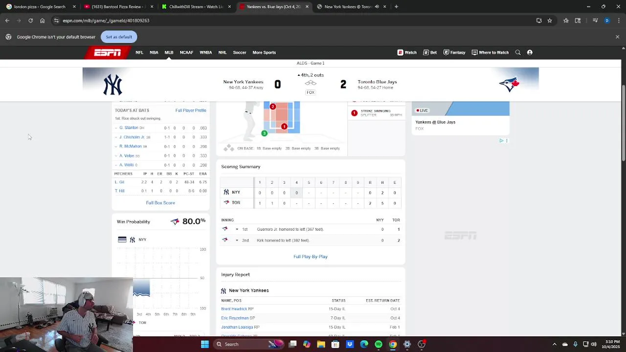This screenshot has height=352, width=626.
Task: Open the Bet link in ESPN header
Action: point(430,52)
